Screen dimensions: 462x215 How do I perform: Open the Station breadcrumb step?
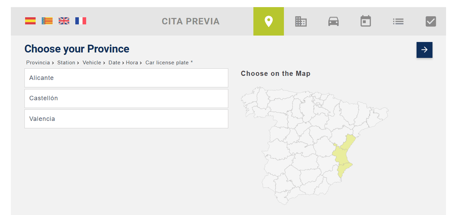[66, 62]
